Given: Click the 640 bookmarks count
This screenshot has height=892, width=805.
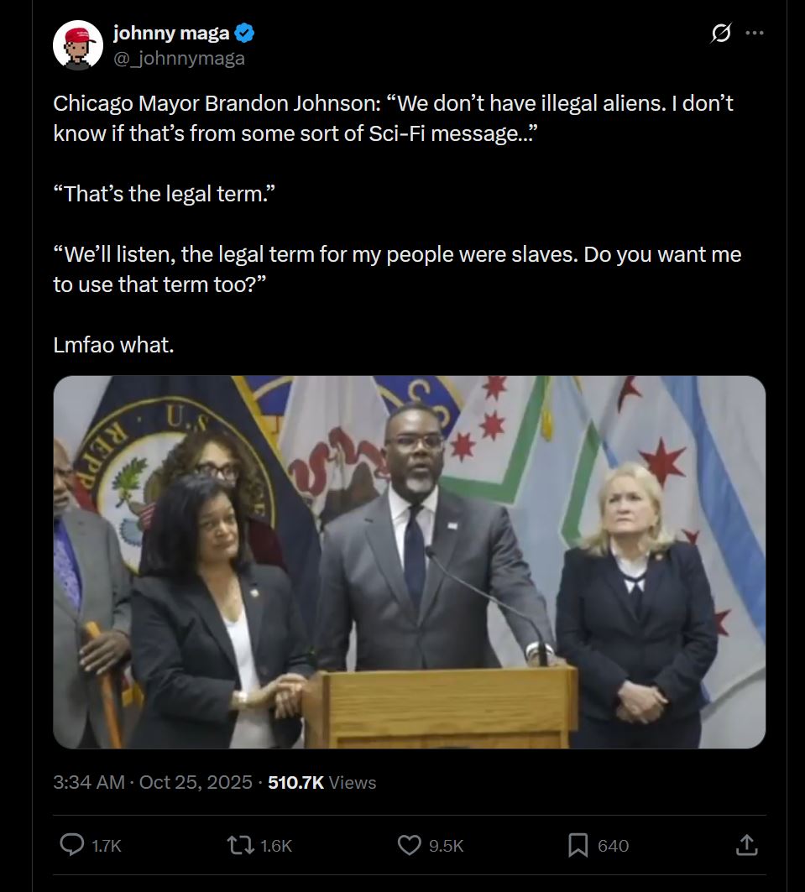Looking at the screenshot, I should tap(614, 846).
